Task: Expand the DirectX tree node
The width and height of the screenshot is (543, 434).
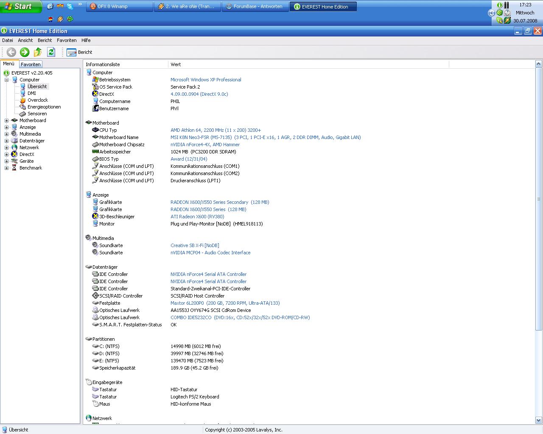Action: tap(6, 154)
